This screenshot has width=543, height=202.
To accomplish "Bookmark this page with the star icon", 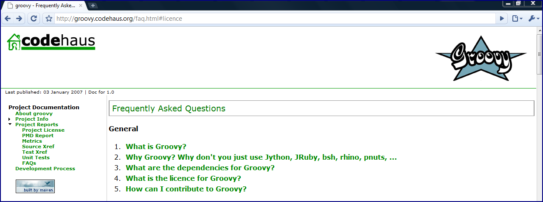I will (49, 19).
